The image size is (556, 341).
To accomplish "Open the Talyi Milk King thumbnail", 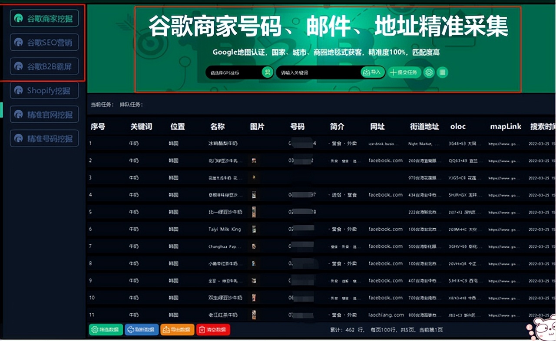I will pos(254,229).
